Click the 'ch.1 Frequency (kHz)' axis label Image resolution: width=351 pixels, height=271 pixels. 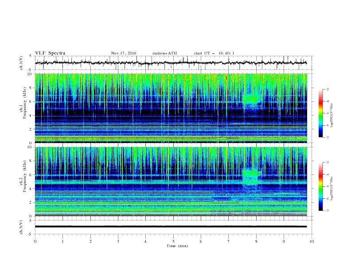click(x=23, y=102)
